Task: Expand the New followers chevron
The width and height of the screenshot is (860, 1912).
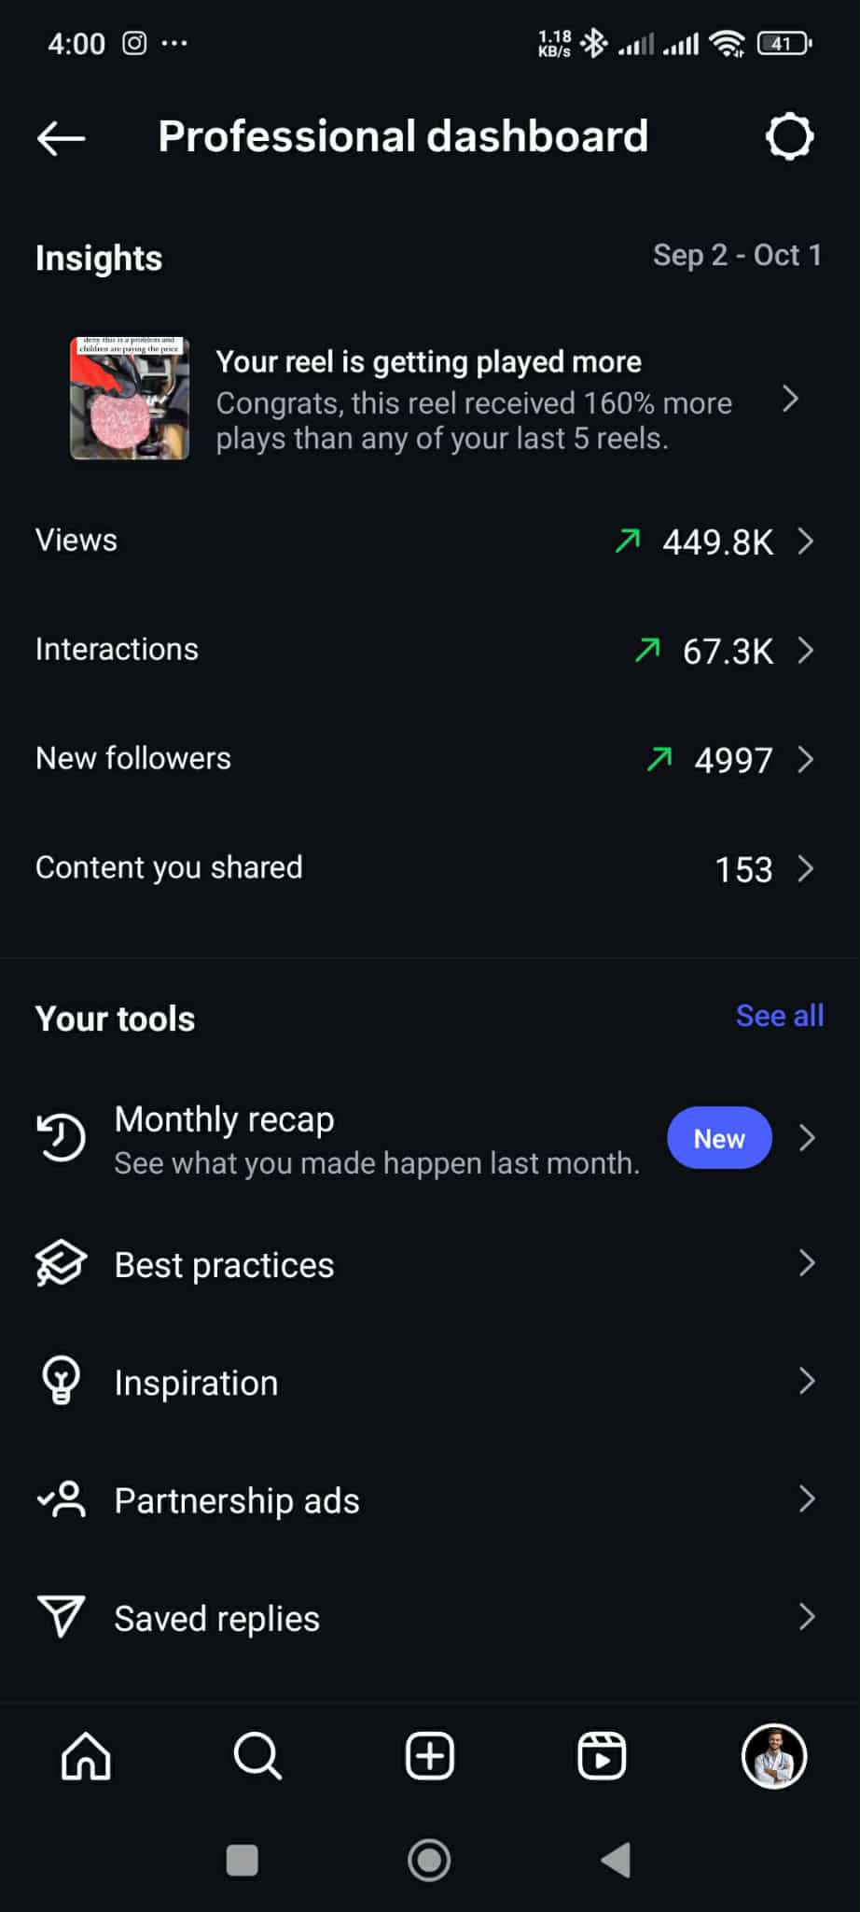Action: [x=806, y=759]
